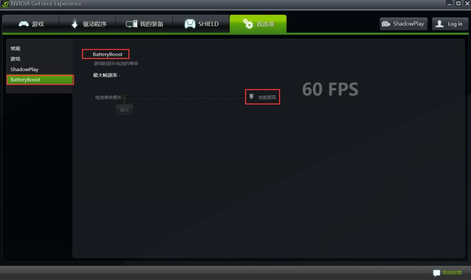Click the 最佳 marker under the slider
The image size is (471, 280).
click(124, 109)
